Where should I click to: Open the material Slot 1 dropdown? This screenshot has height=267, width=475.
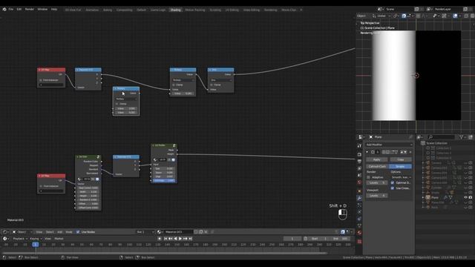click(145, 232)
